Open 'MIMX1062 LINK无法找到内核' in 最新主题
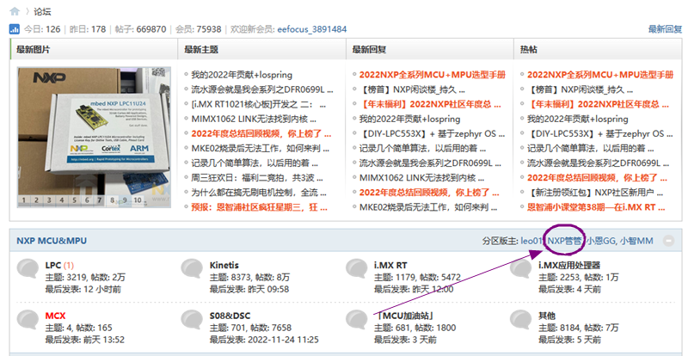 (254, 119)
